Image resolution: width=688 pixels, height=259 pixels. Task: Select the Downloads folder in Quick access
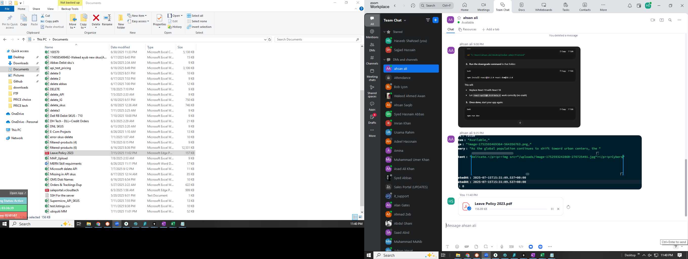click(21, 63)
